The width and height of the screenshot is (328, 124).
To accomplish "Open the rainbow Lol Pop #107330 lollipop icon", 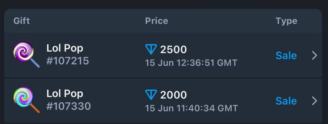I will 27,100.
